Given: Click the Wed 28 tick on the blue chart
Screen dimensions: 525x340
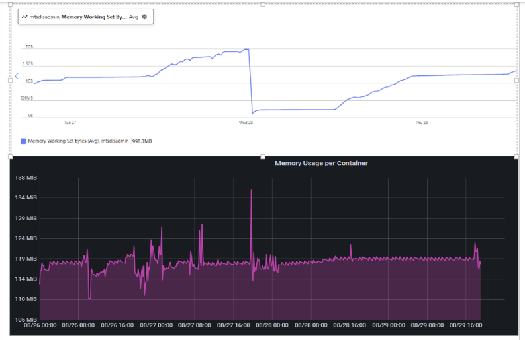Looking at the screenshot, I should pos(246,123).
